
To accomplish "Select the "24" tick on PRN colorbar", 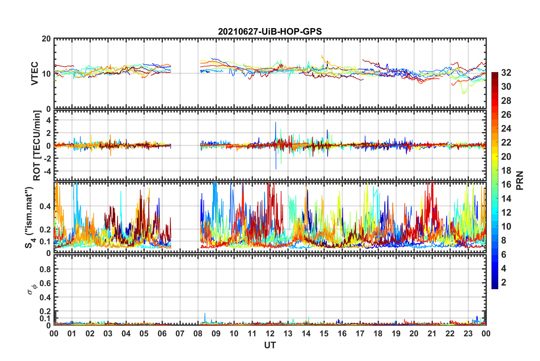I will pos(506,129).
